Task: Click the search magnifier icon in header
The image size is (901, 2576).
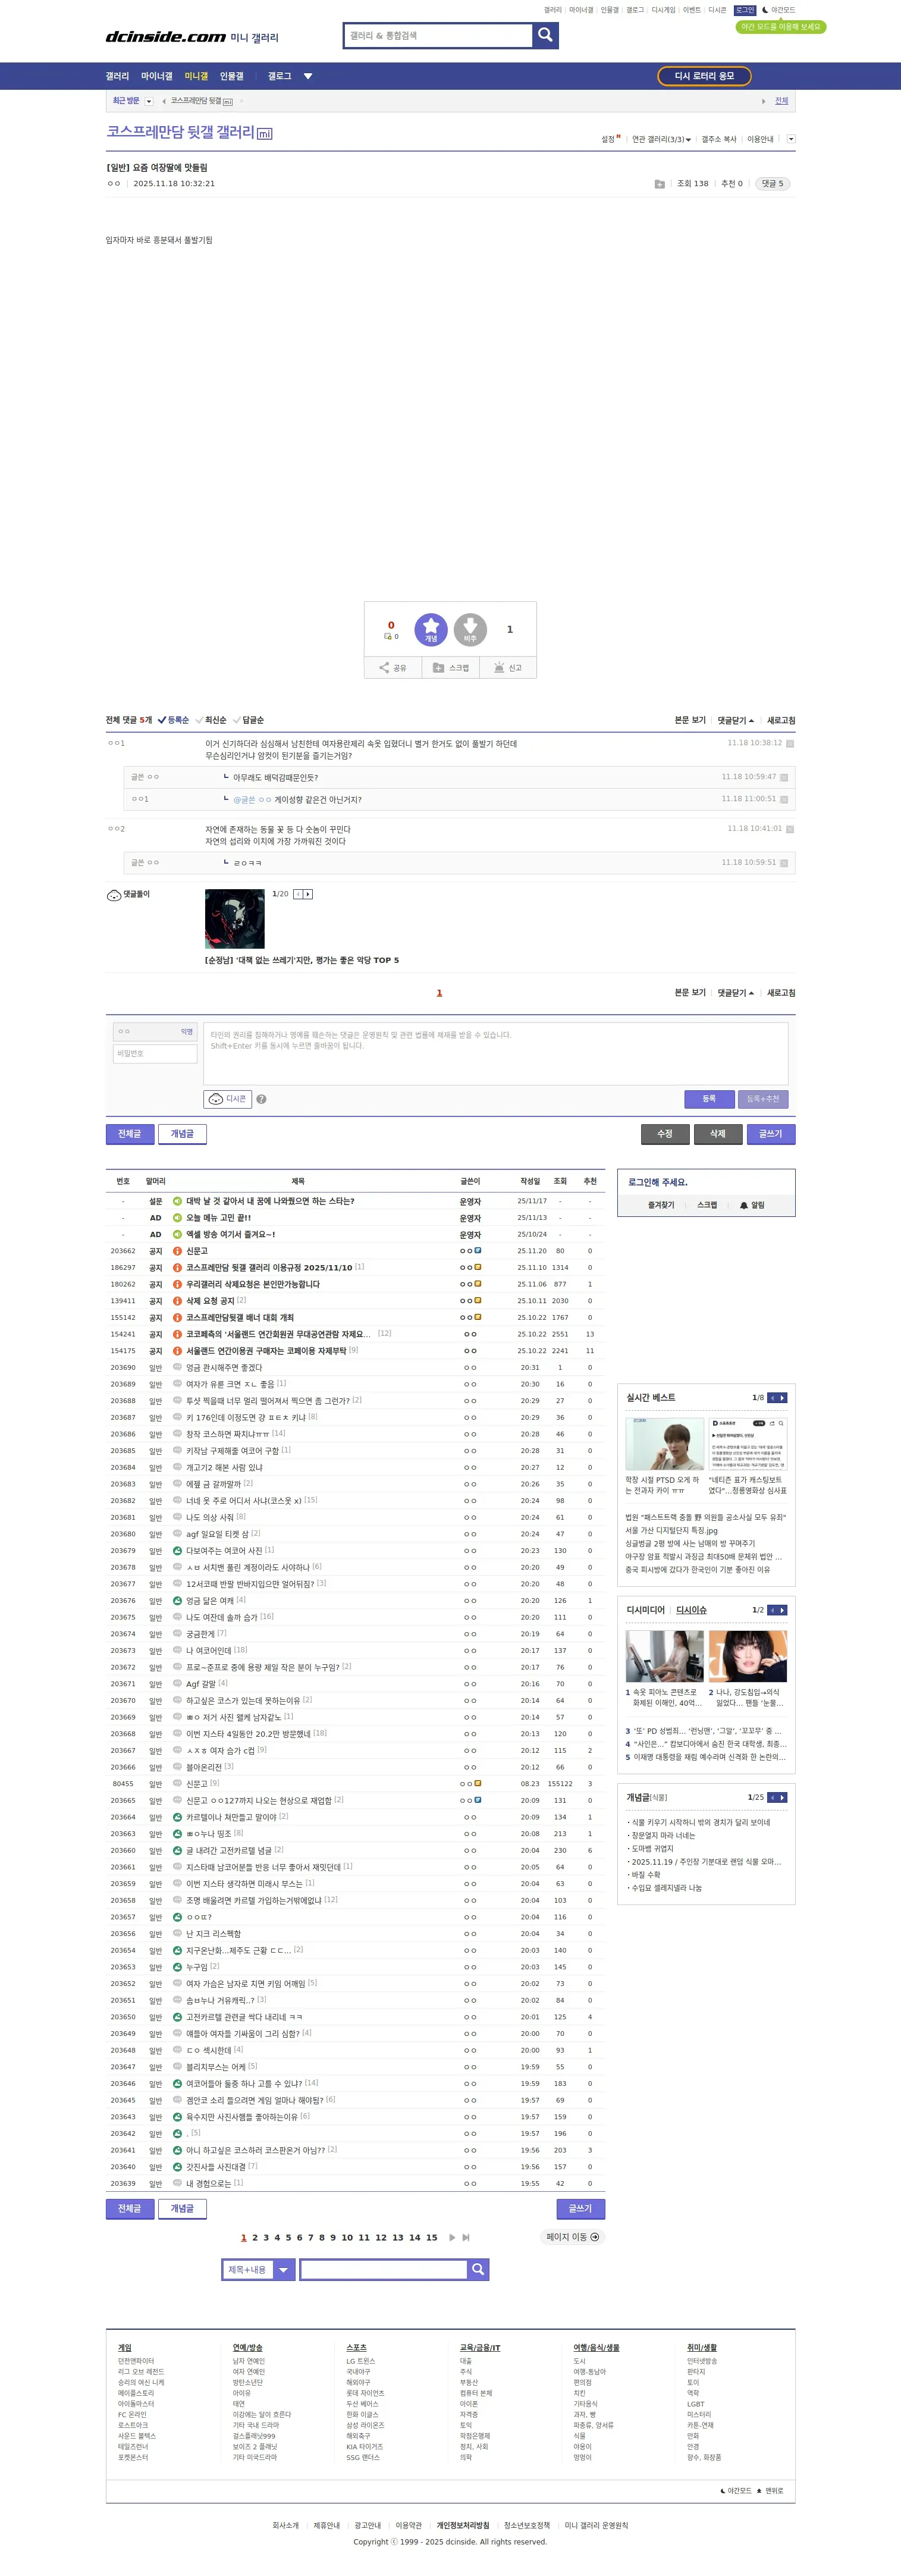Action: pyautogui.click(x=545, y=36)
